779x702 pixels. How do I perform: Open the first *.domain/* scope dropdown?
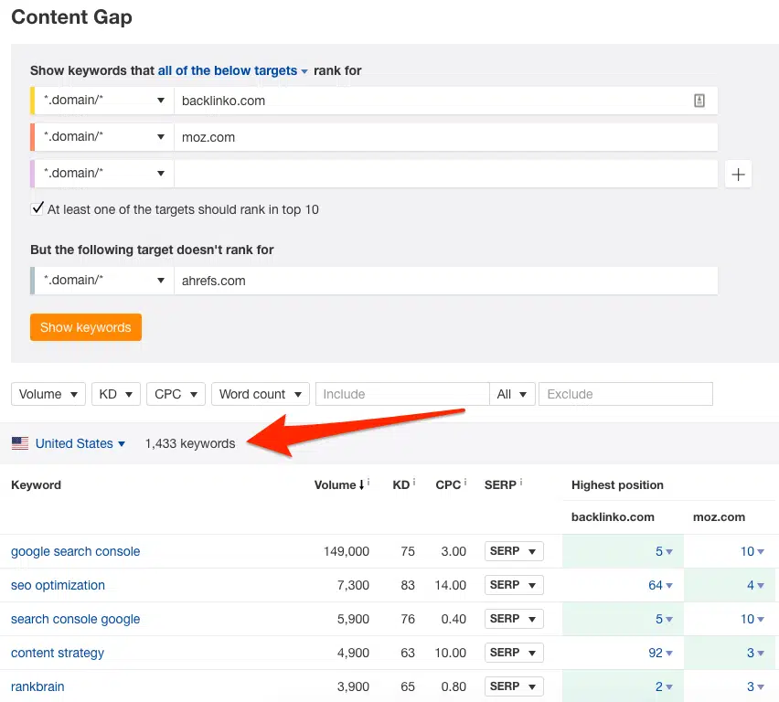click(101, 100)
